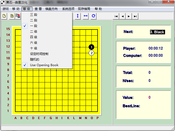
Task: Choose 设定时间控制 from the menu
Action: (39, 54)
